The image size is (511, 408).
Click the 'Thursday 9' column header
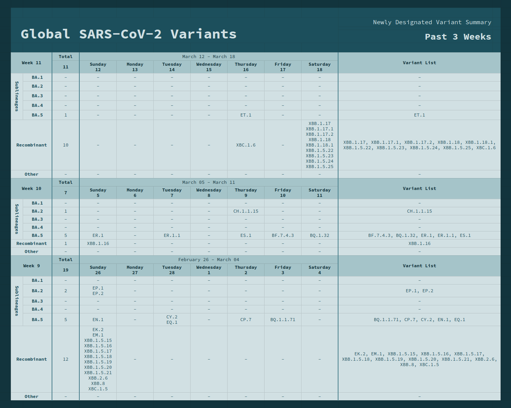(x=246, y=193)
